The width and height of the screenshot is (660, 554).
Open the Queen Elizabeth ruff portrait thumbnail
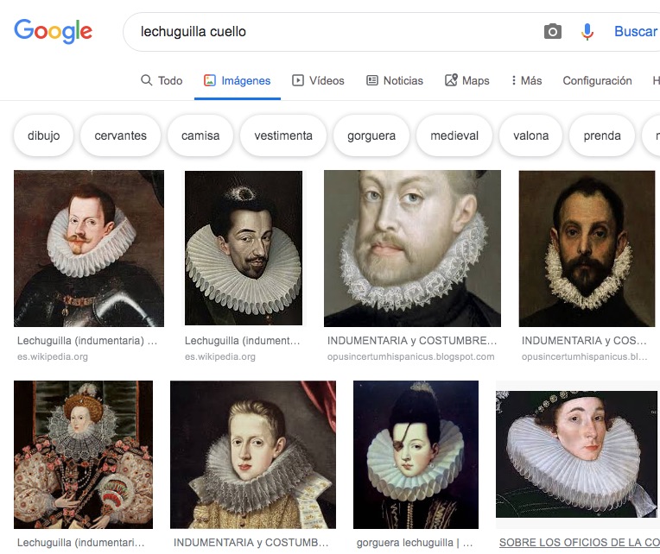coord(83,455)
